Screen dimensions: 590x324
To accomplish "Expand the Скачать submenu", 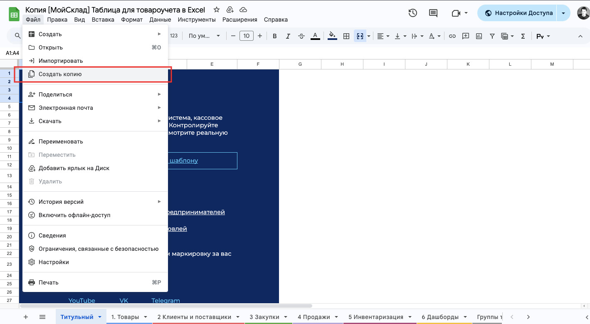I will [x=95, y=121].
